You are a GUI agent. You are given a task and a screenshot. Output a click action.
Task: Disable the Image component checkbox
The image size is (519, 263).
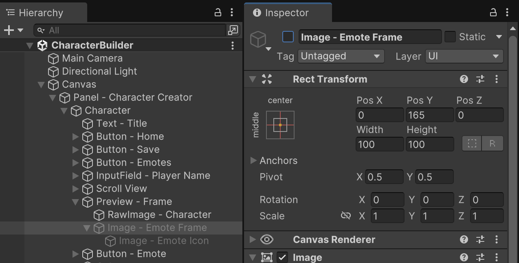pos(282,257)
